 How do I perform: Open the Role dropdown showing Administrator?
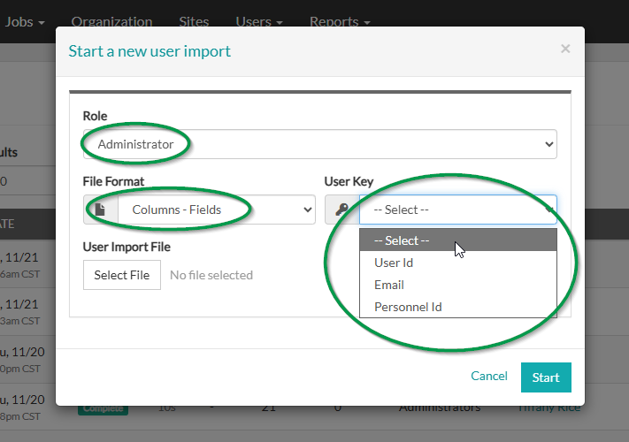[319, 144]
